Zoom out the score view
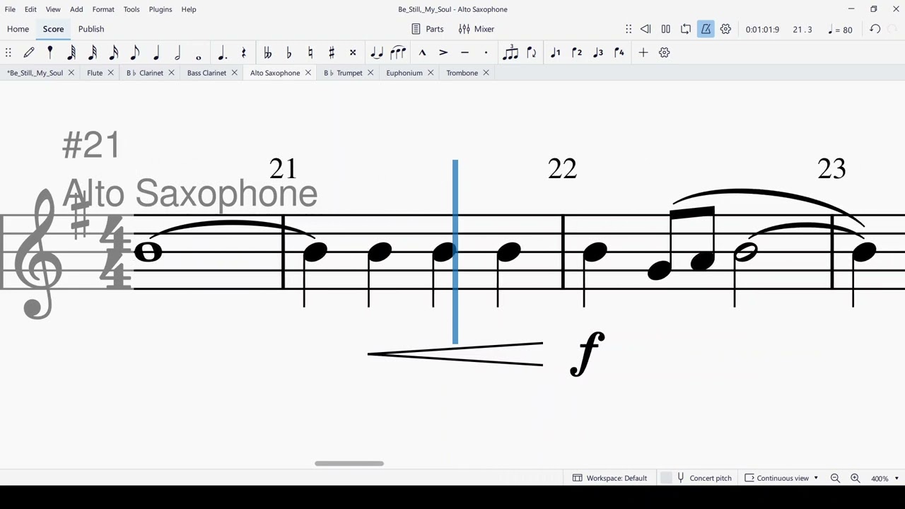 (x=835, y=479)
